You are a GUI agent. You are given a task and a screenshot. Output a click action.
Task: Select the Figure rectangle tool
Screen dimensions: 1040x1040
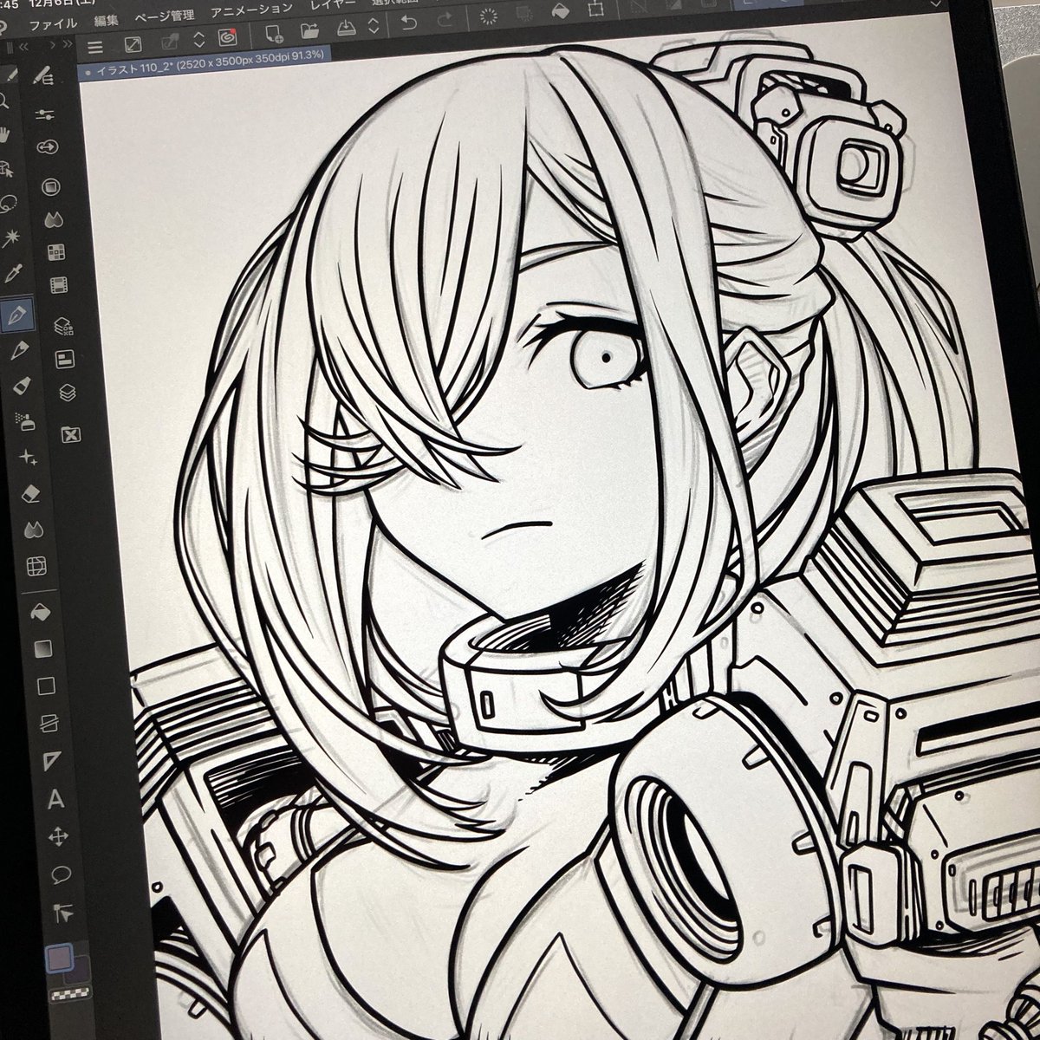coord(45,686)
